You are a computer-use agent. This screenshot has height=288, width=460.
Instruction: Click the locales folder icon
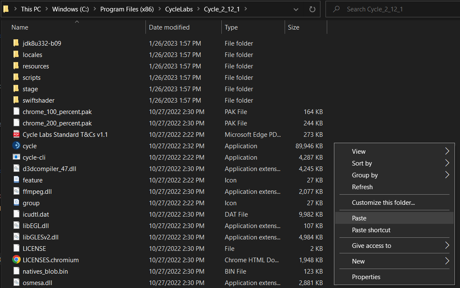[x=16, y=54]
